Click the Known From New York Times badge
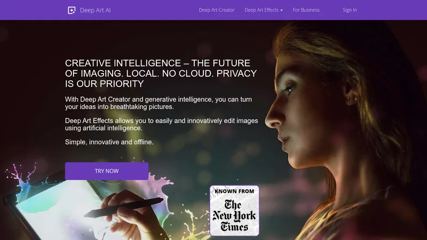The height and width of the screenshot is (240, 427). pyautogui.click(x=234, y=211)
